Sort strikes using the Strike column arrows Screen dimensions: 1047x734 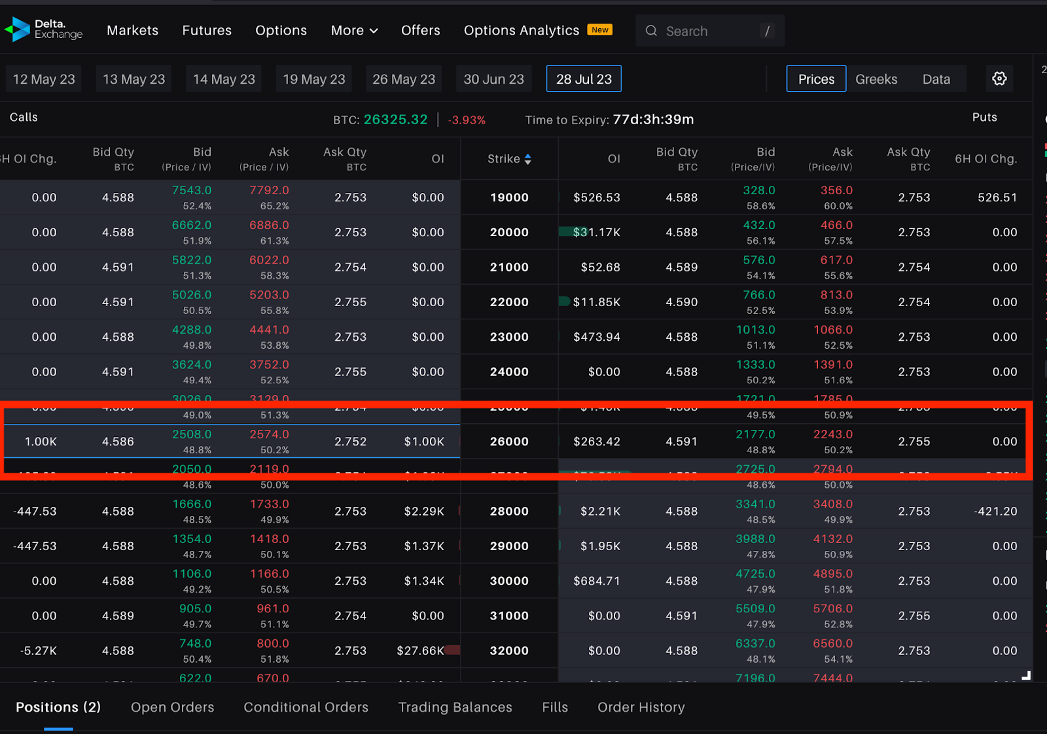coord(527,158)
